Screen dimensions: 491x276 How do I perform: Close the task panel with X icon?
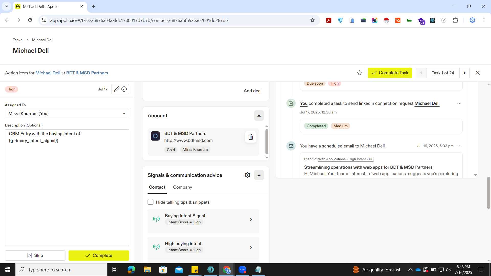coord(477,73)
